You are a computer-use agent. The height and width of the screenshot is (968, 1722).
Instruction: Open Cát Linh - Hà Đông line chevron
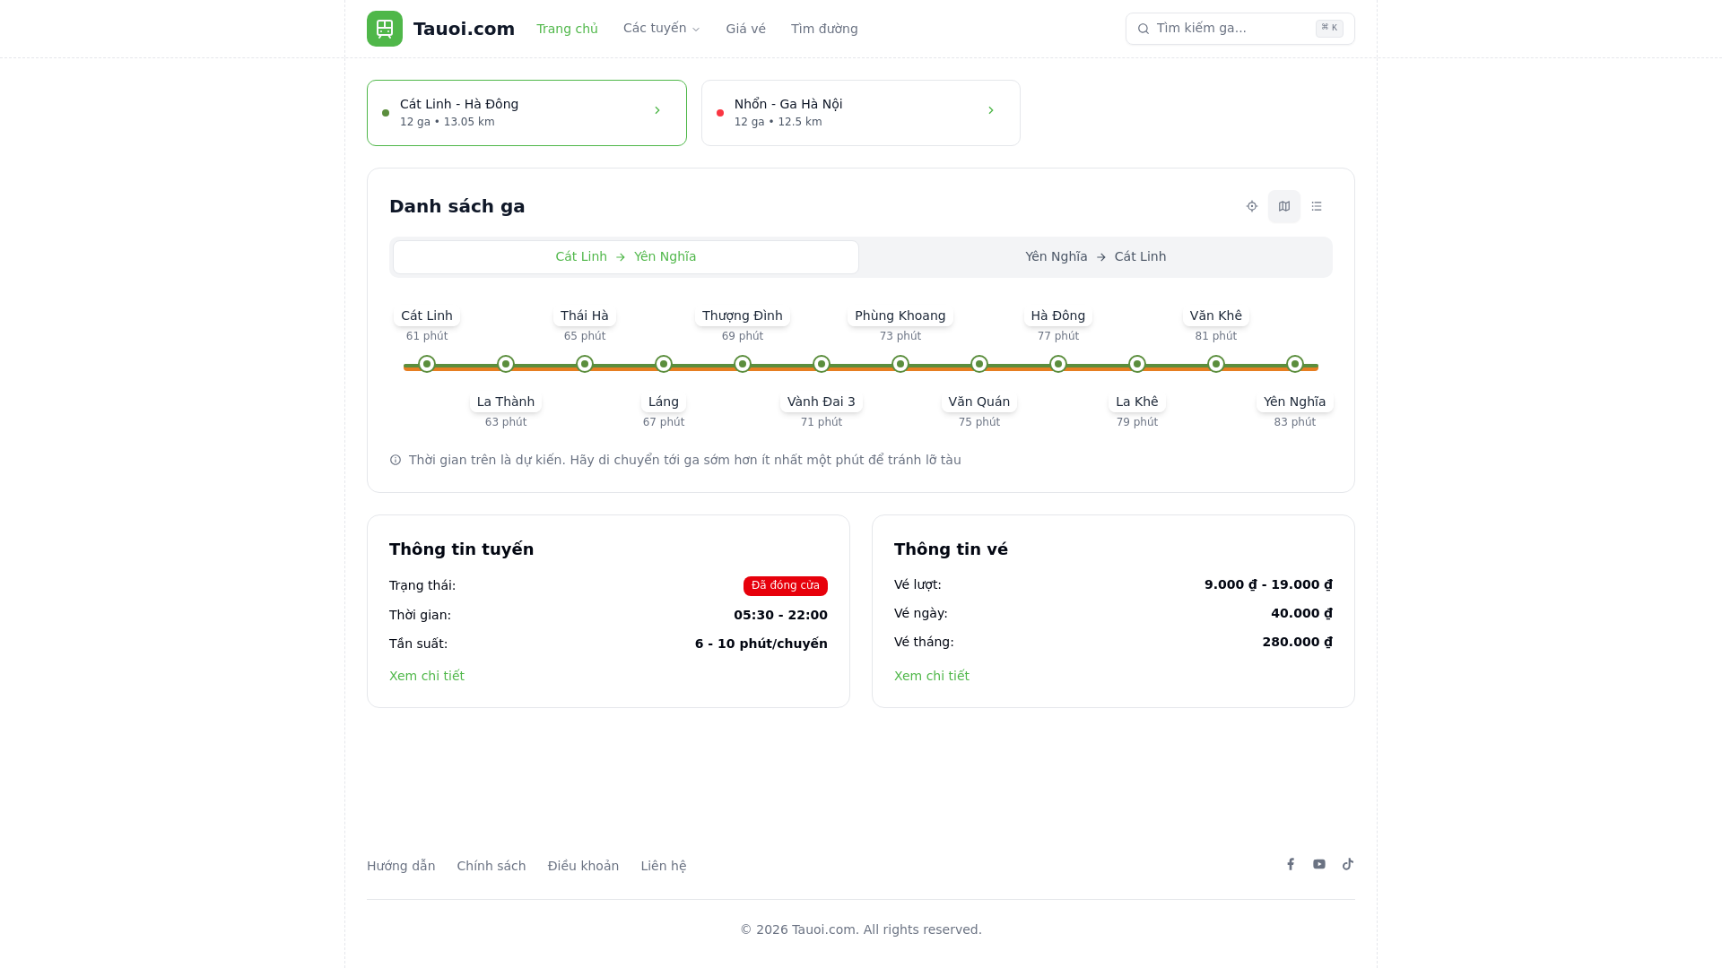(657, 110)
